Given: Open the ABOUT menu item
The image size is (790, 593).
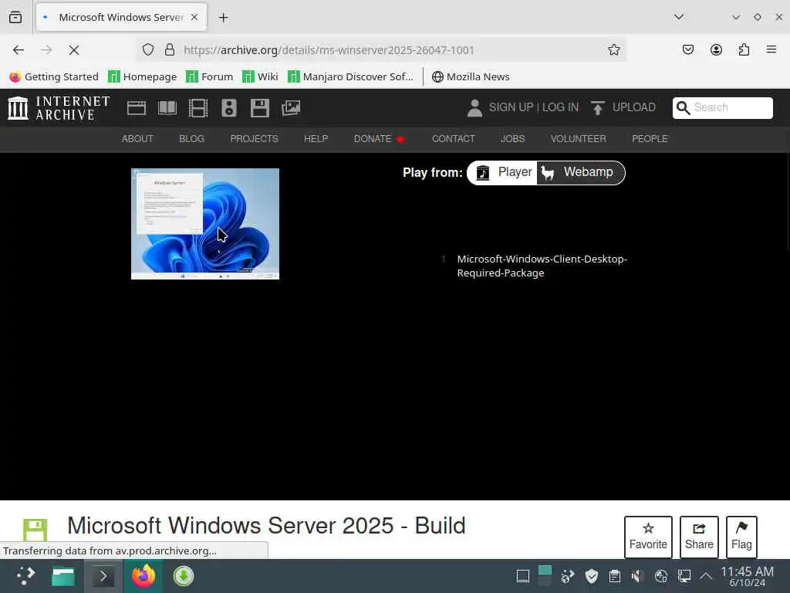Looking at the screenshot, I should click(137, 139).
